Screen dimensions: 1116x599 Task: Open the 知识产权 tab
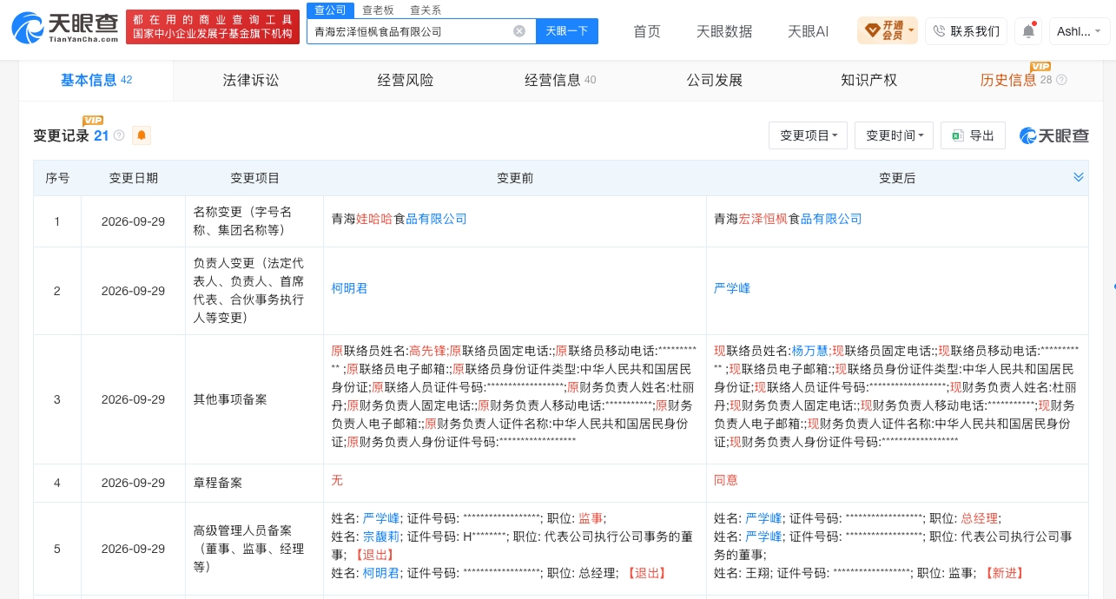(x=868, y=80)
